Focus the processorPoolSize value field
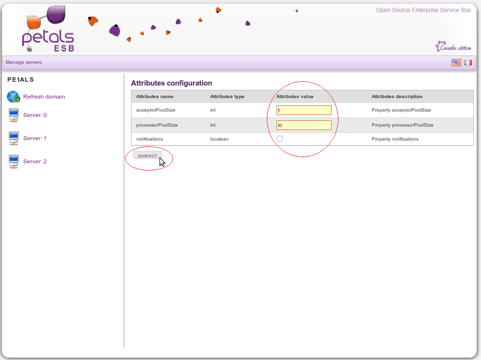 304,125
